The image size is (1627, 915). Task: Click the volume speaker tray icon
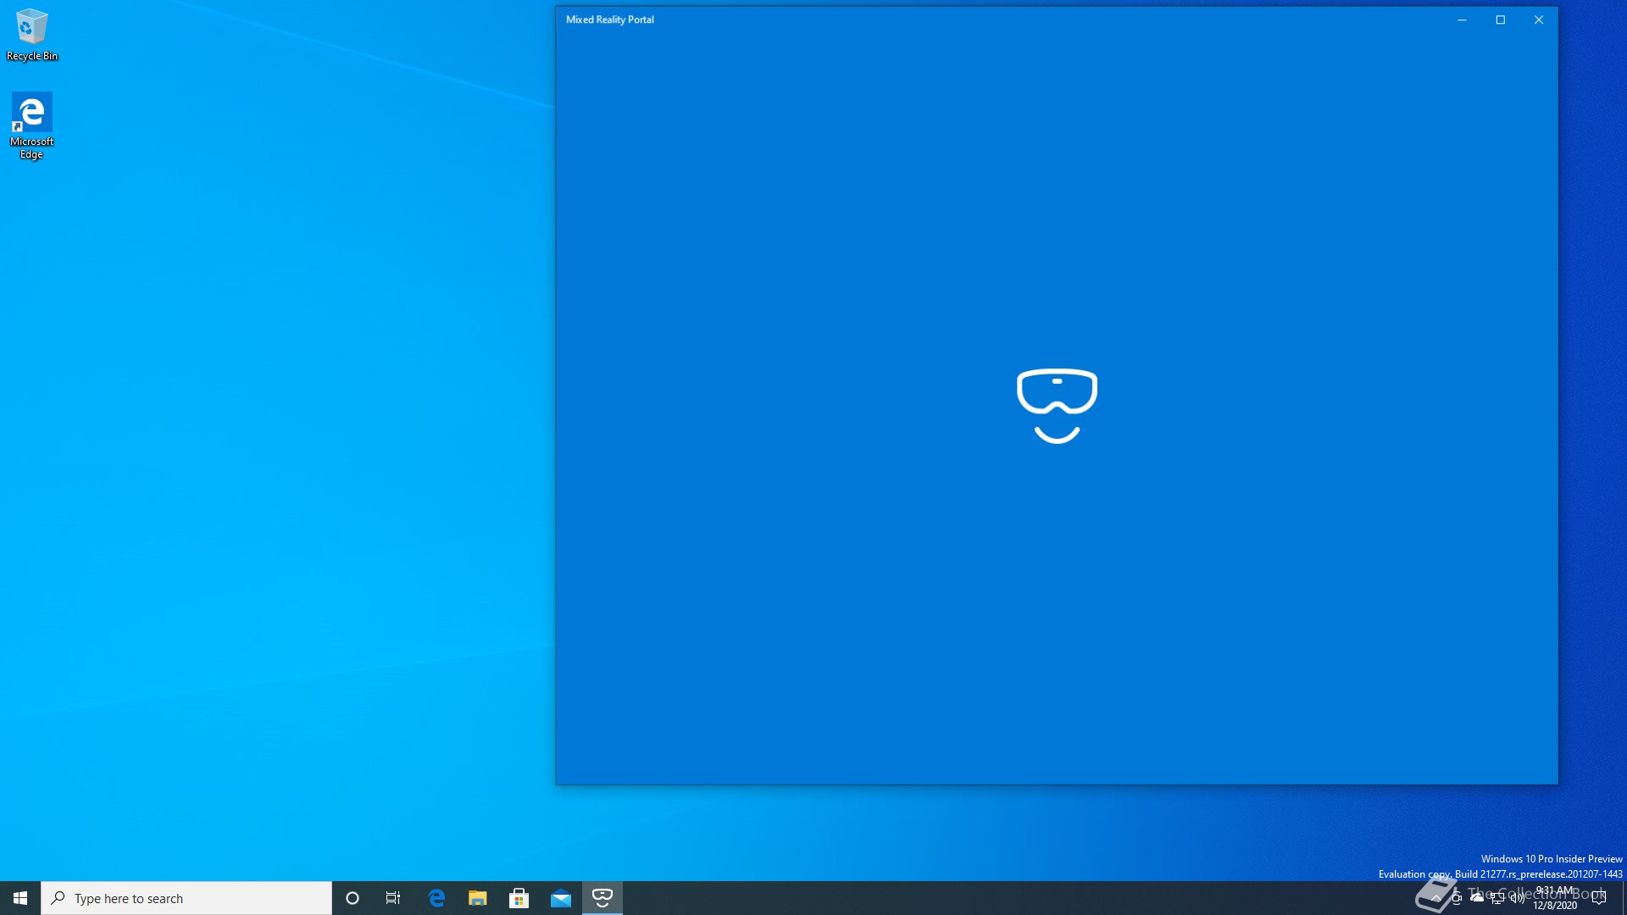coord(1517,899)
